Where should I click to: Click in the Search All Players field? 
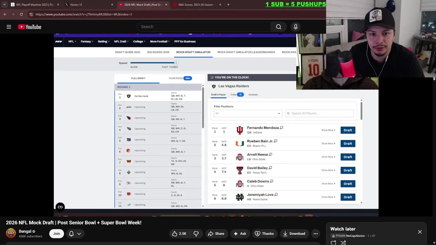pos(319,113)
